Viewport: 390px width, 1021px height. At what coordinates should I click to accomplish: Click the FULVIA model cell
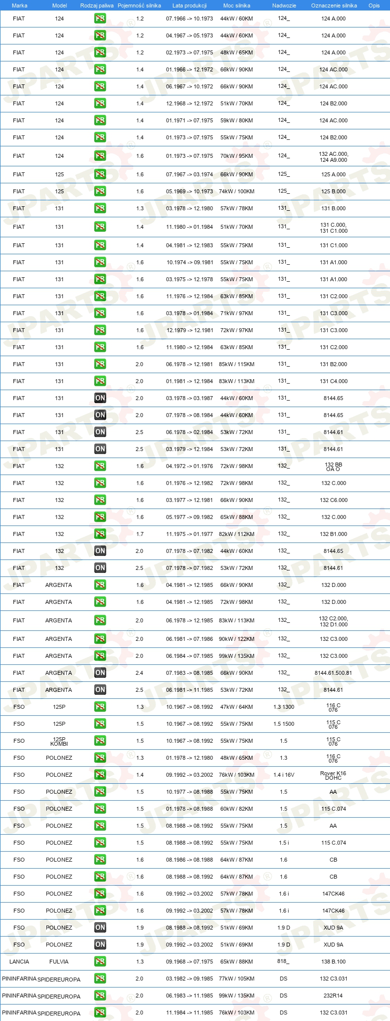[x=59, y=962]
